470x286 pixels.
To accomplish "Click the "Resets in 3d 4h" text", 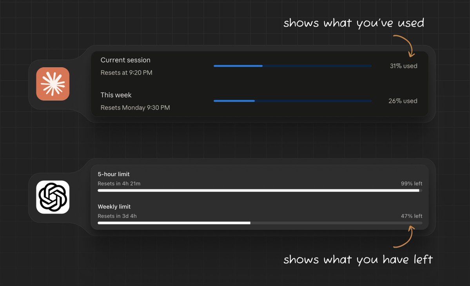I will coord(117,216).
